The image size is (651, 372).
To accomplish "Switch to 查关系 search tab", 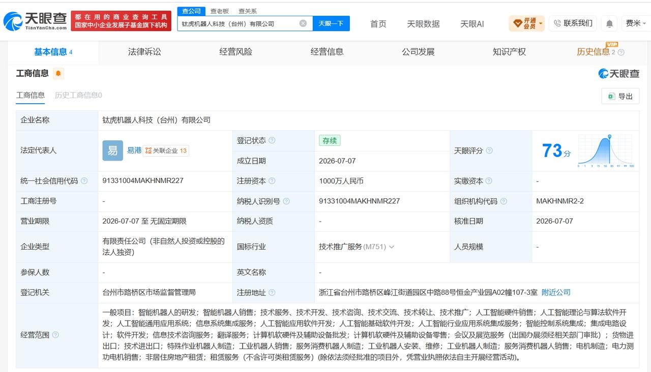I will [x=248, y=11].
